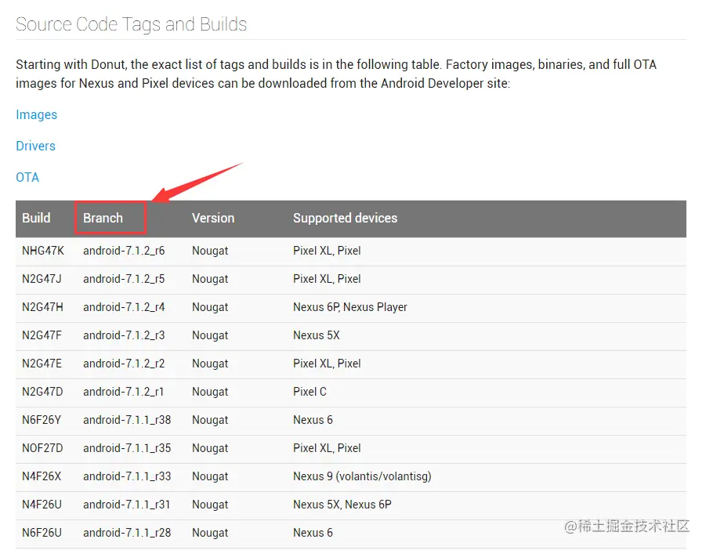Click Nexus 6 in N6F26U row
This screenshot has height=550, width=706.
pyautogui.click(x=313, y=533)
